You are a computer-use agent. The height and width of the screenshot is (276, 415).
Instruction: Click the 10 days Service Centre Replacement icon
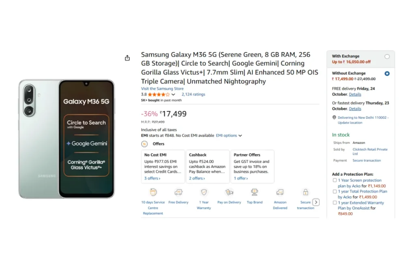pyautogui.click(x=153, y=192)
